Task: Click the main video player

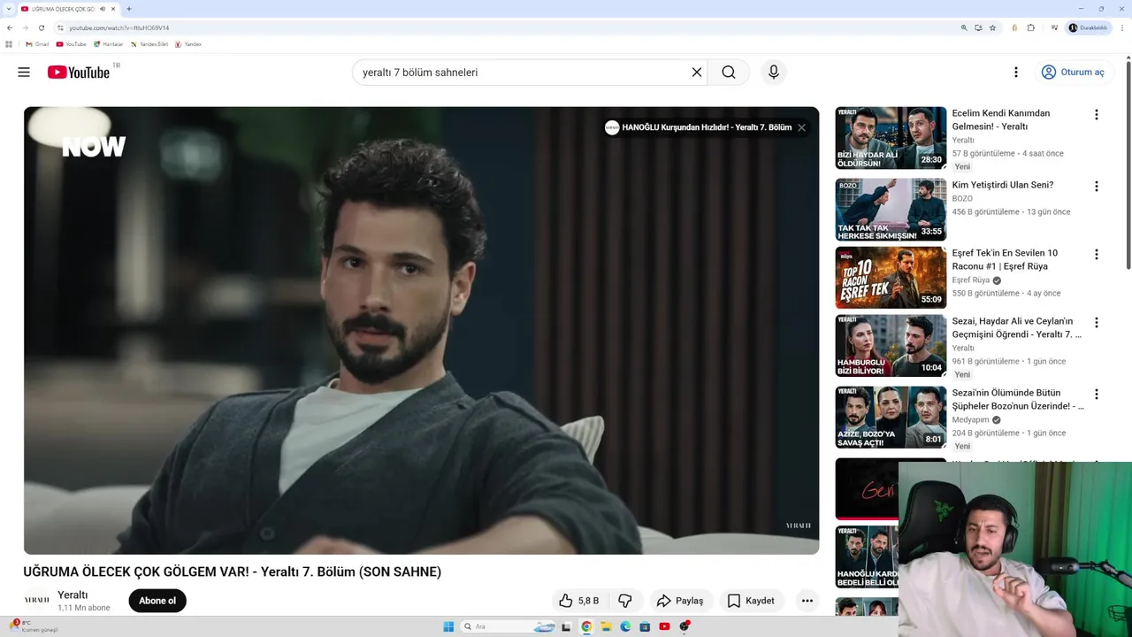Action: [421, 330]
